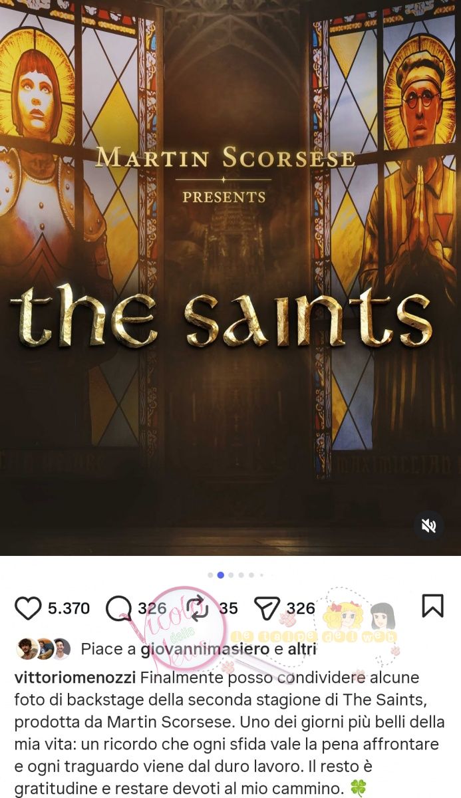Image resolution: width=461 pixels, height=798 pixels.
Task: Open the vittoriomenozzi profile link
Action: tap(75, 677)
